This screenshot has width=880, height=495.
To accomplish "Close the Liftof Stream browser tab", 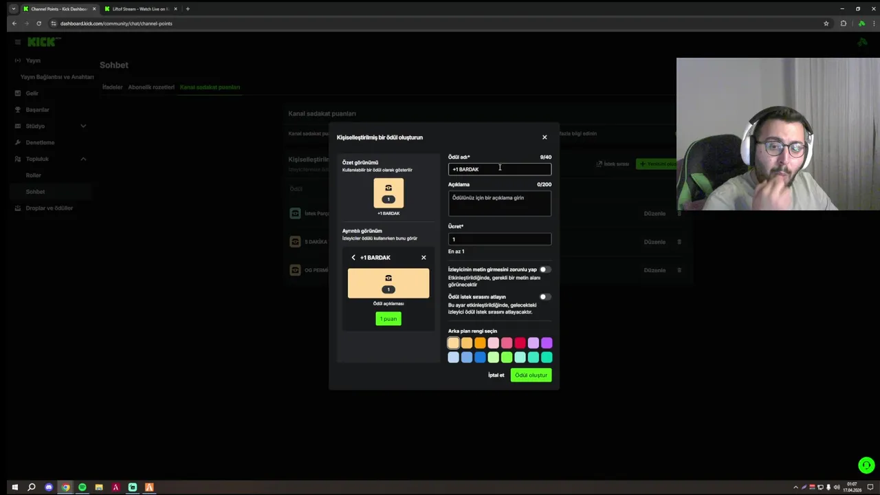I will click(x=176, y=9).
